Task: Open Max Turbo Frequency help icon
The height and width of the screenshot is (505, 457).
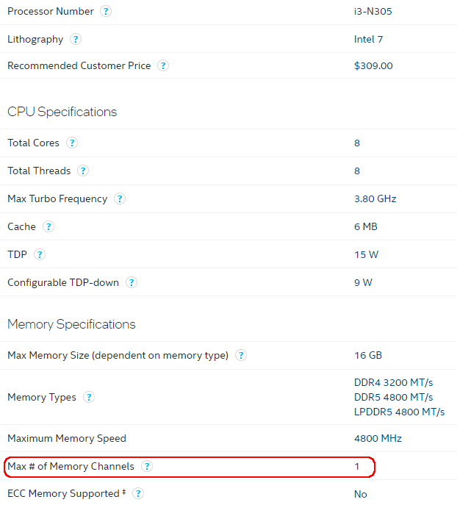Action: point(120,198)
